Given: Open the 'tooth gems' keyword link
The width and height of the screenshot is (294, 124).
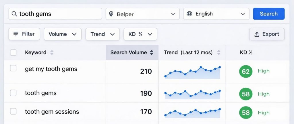Looking at the screenshot, I should pyautogui.click(x=41, y=93).
